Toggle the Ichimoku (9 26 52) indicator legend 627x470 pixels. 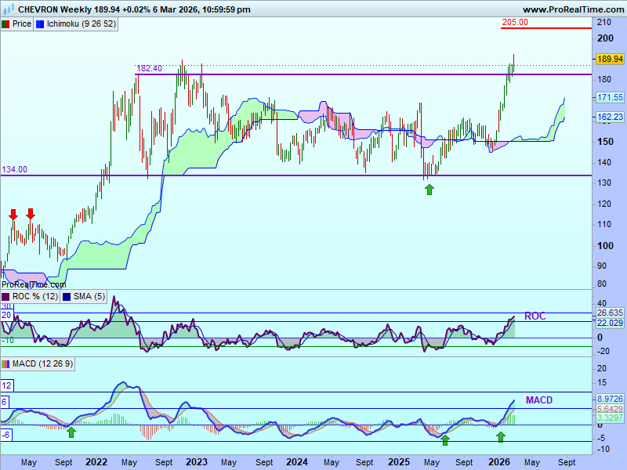[x=80, y=23]
